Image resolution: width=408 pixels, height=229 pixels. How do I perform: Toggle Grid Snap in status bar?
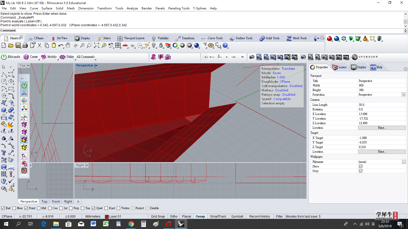point(158,217)
